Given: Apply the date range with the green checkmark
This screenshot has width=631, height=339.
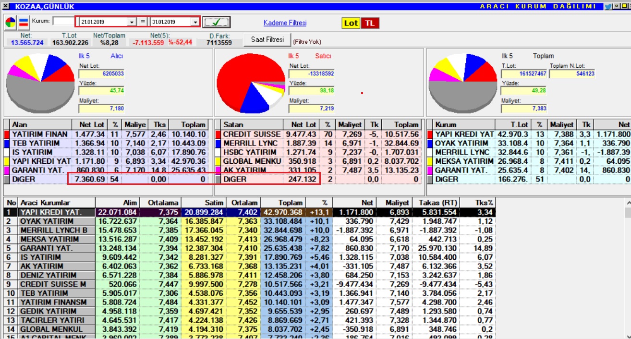Looking at the screenshot, I should pos(216,22).
